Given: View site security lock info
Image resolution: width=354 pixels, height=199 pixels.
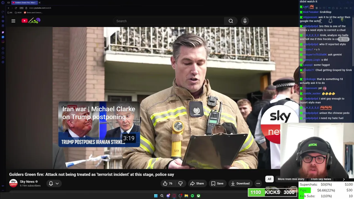Looking at the screenshot, I should (26, 8).
